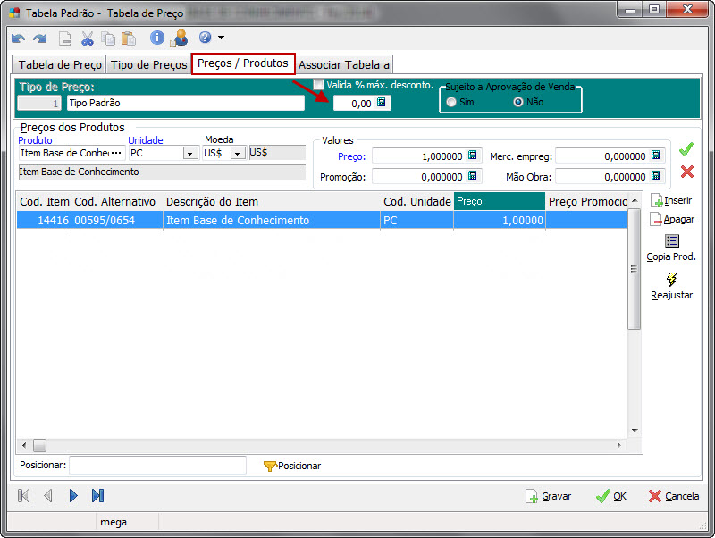Open the blue information icon
Image resolution: width=715 pixels, height=538 pixels.
157,38
